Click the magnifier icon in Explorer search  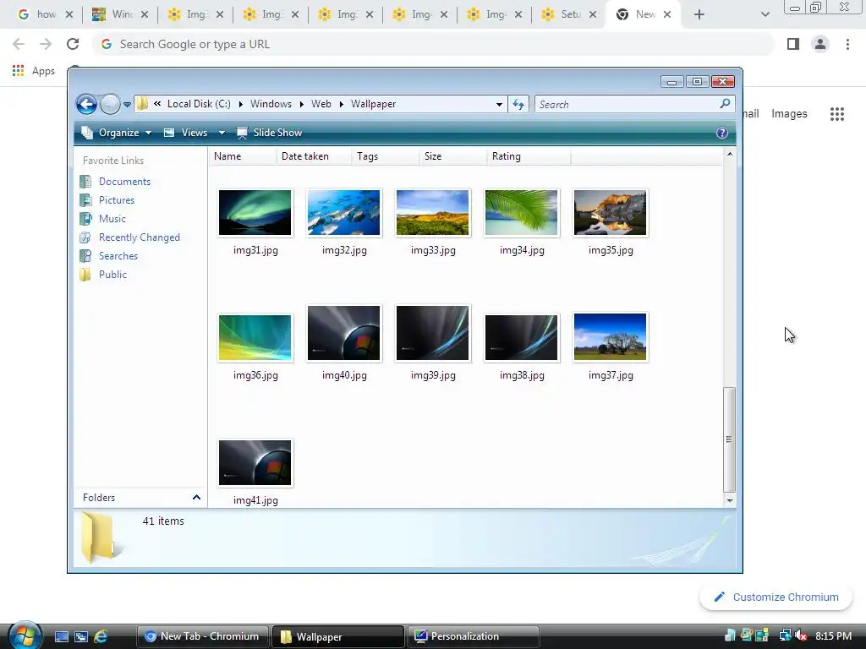coord(725,104)
